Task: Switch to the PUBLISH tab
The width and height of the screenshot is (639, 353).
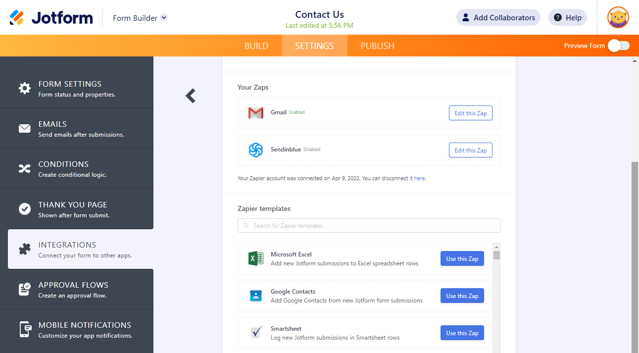Action: pos(377,46)
